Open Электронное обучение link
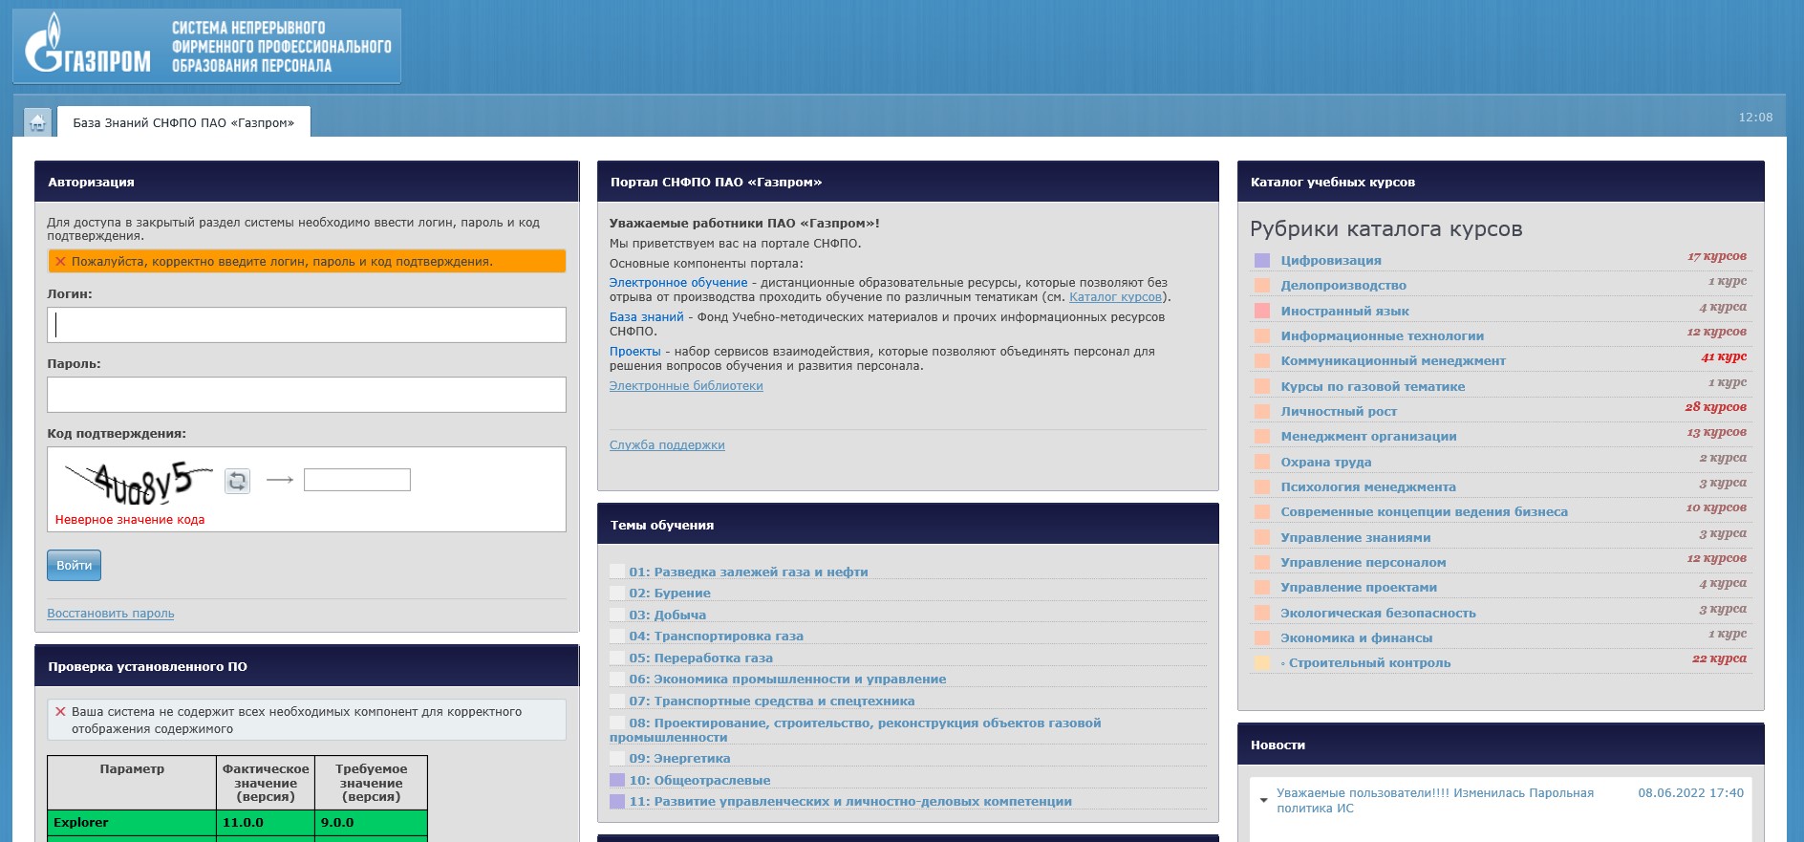Viewport: 1804px width, 842px height. click(678, 283)
